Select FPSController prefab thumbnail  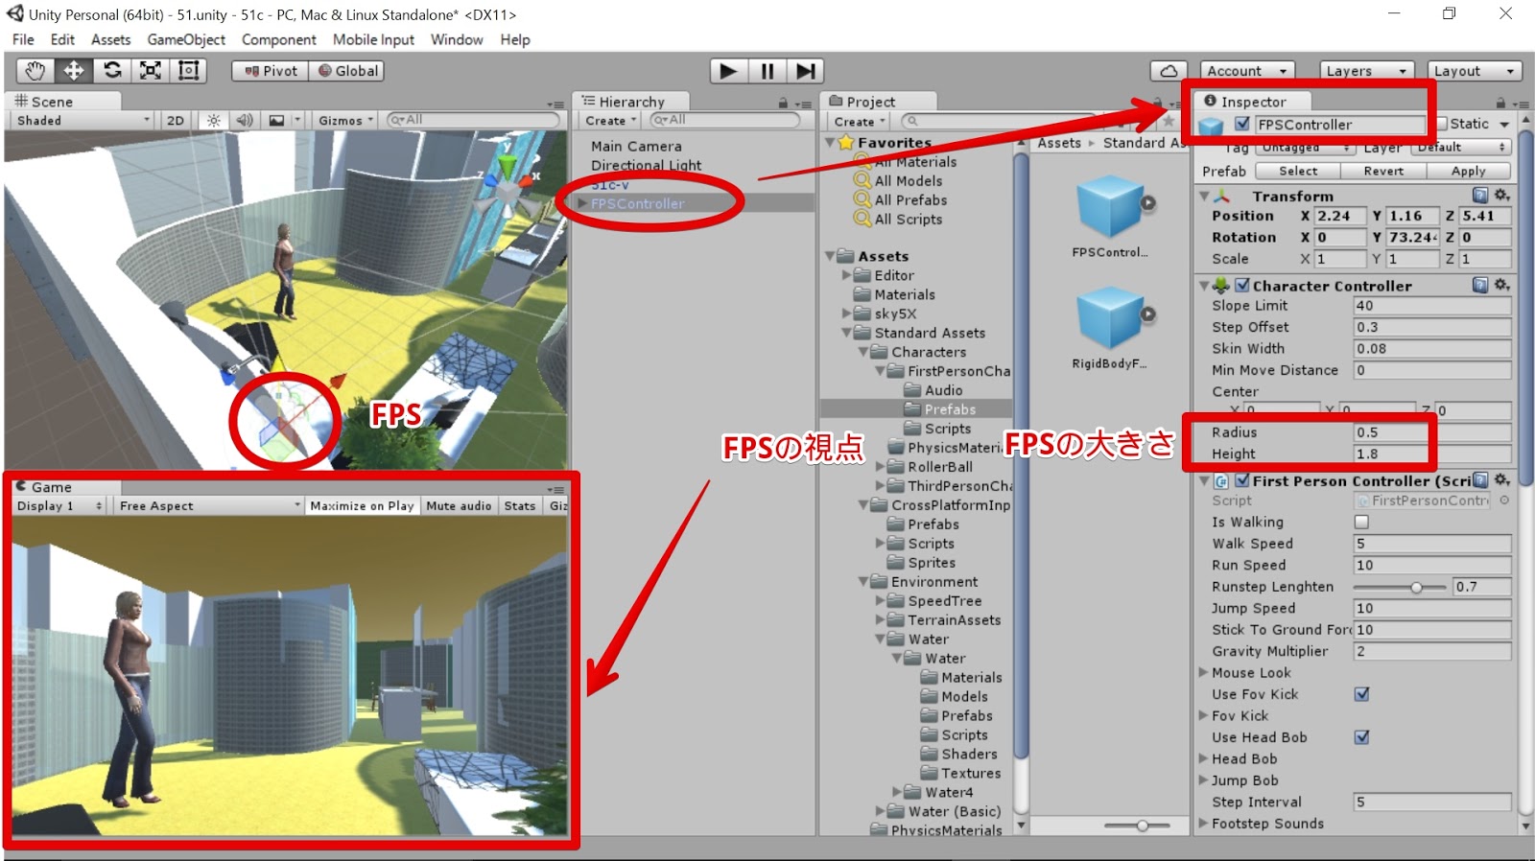click(x=1110, y=206)
